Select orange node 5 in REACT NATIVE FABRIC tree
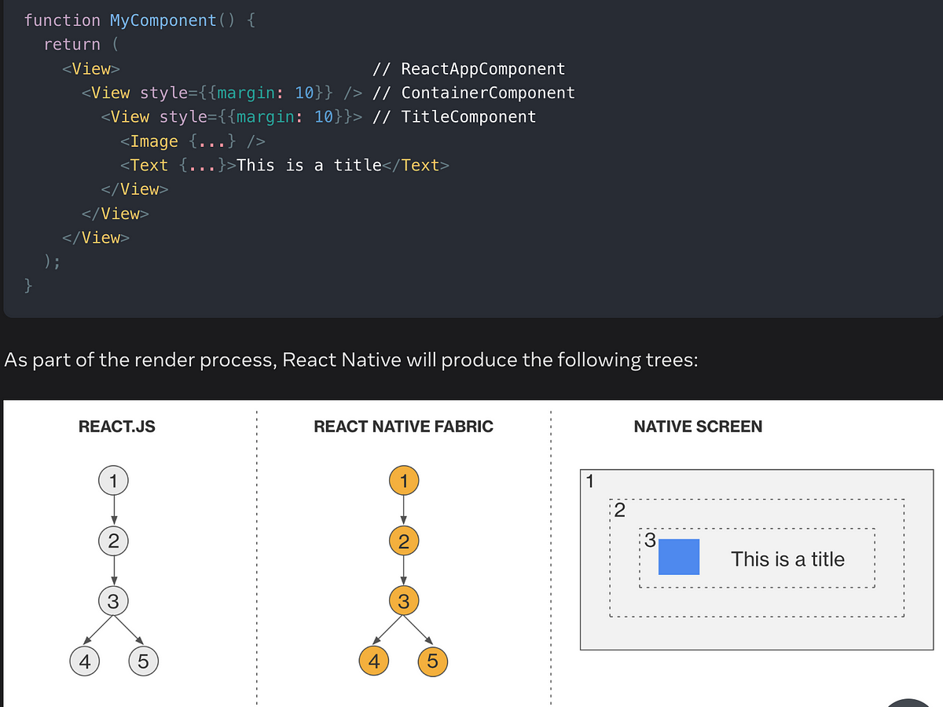 pyautogui.click(x=432, y=661)
